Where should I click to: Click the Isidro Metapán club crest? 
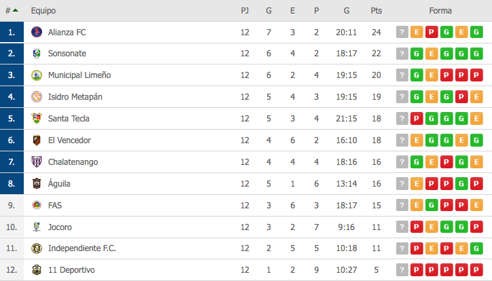click(x=37, y=97)
